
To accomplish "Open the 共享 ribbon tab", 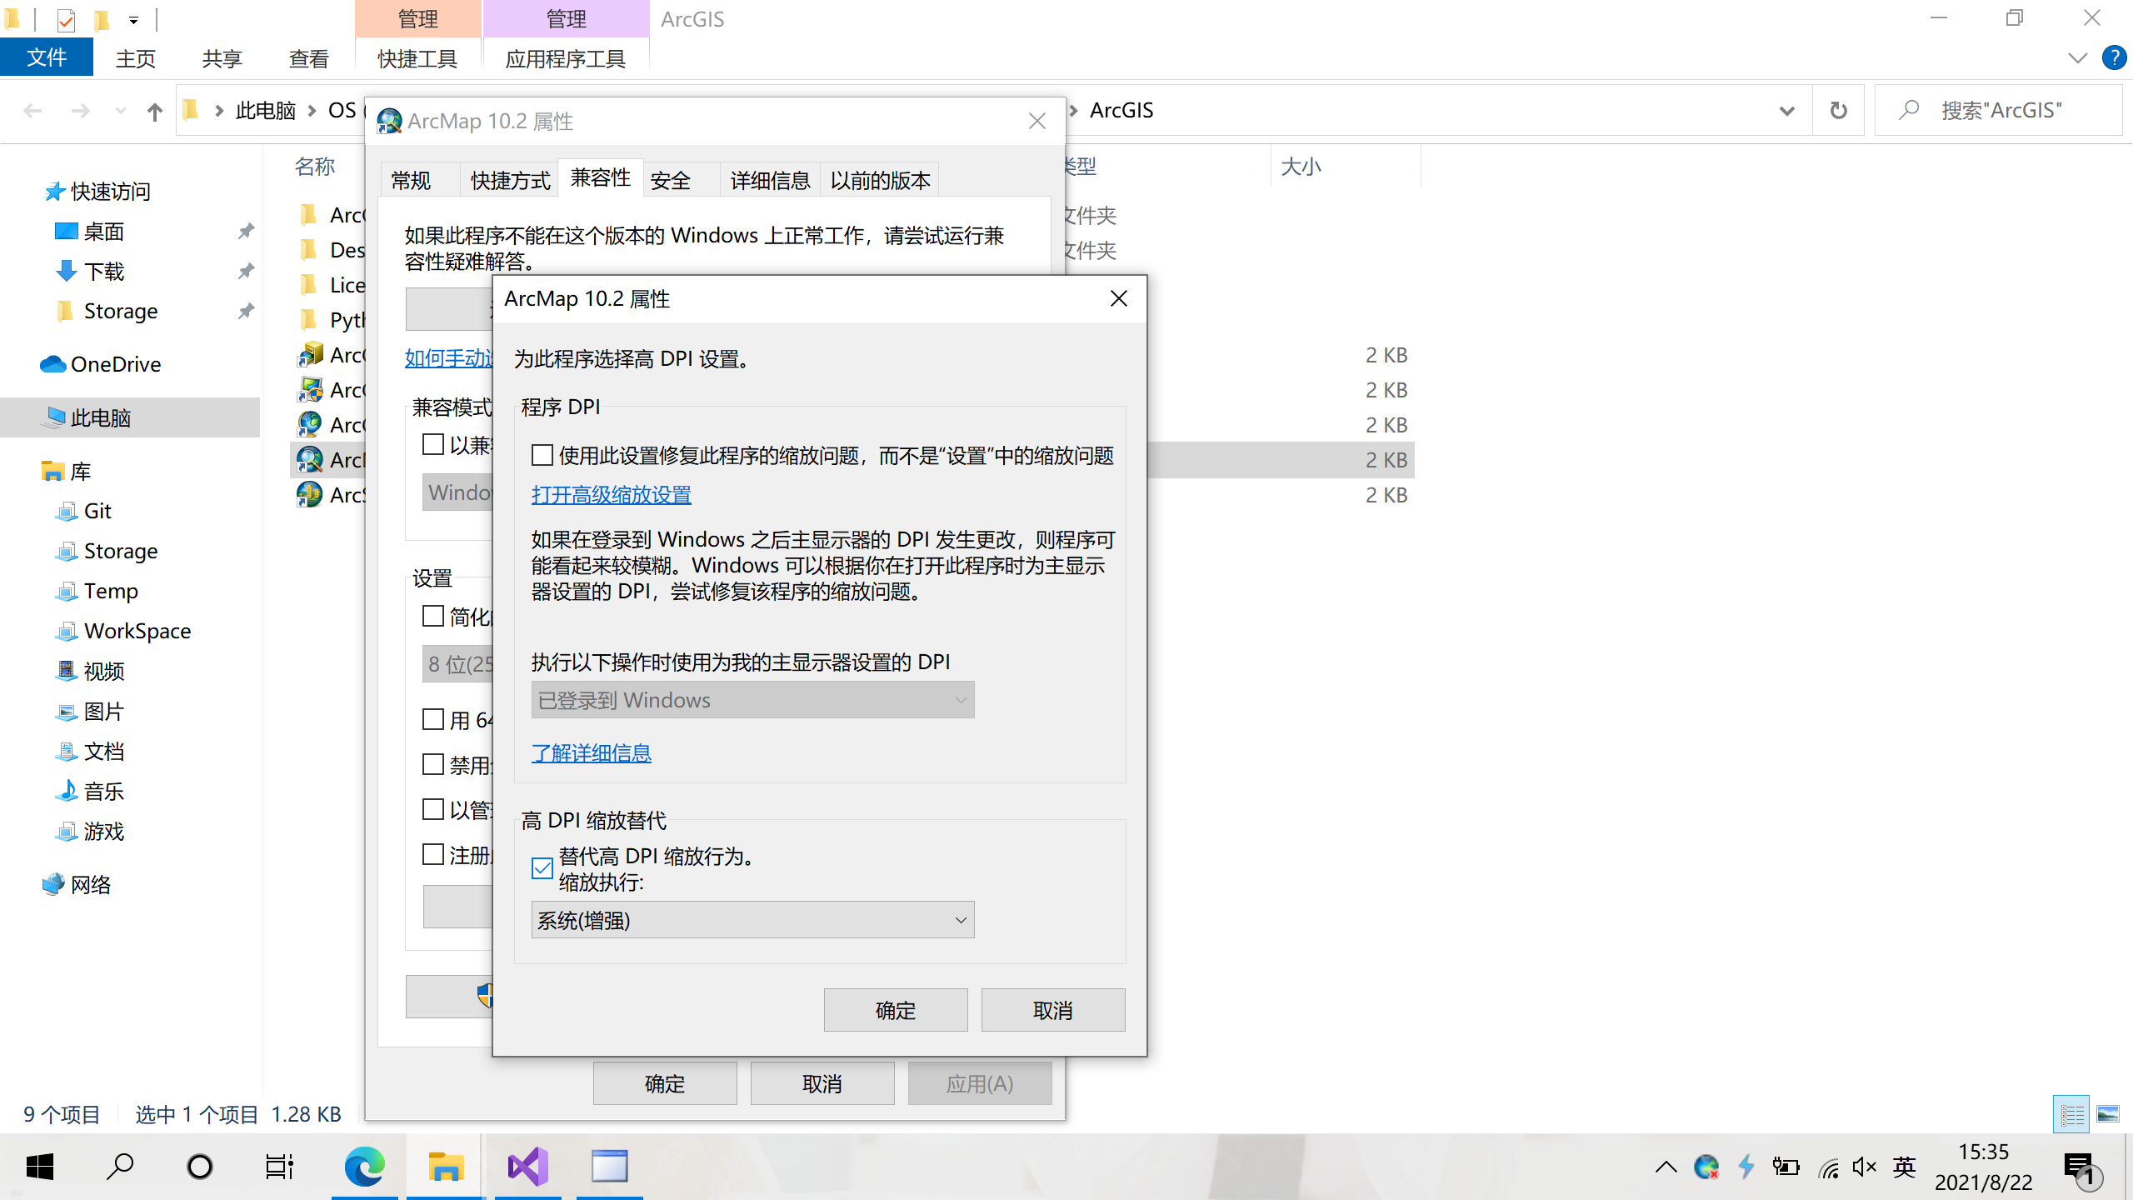I will 222,58.
